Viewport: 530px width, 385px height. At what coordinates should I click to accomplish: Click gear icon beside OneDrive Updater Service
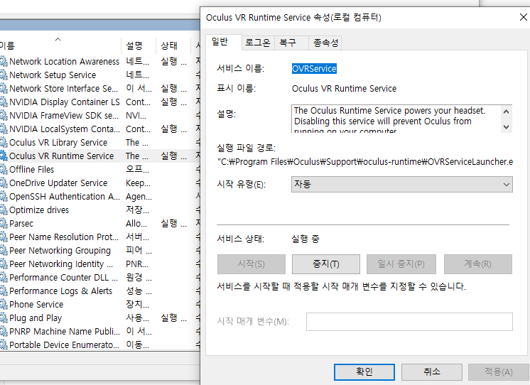click(x=4, y=183)
